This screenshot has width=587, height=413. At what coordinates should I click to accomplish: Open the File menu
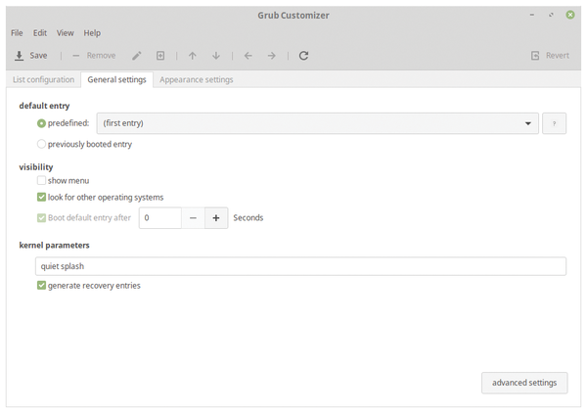coord(17,33)
